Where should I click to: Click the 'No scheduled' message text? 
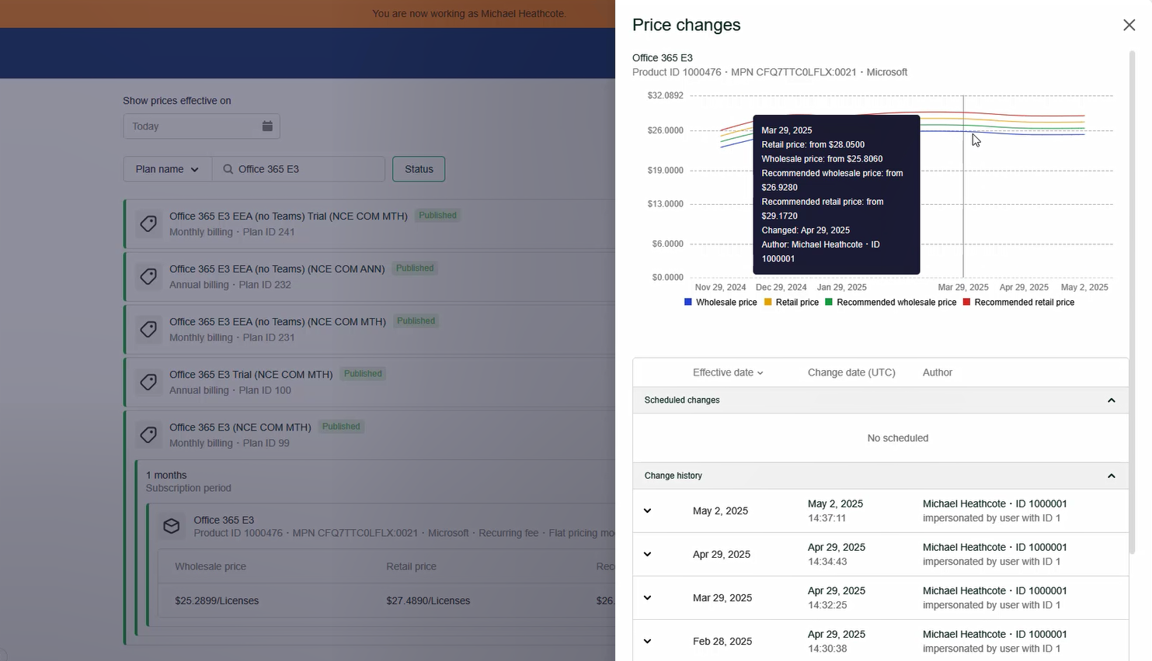(897, 438)
